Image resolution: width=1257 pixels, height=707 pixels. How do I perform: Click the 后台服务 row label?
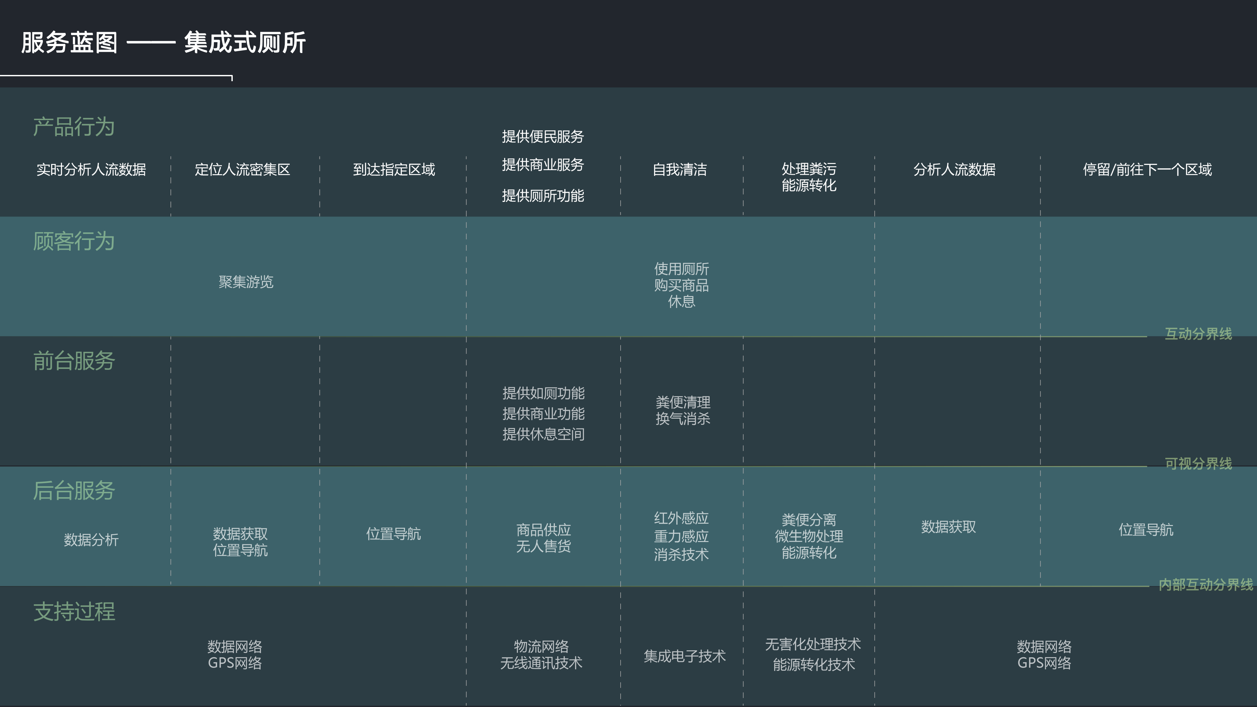[x=74, y=490]
